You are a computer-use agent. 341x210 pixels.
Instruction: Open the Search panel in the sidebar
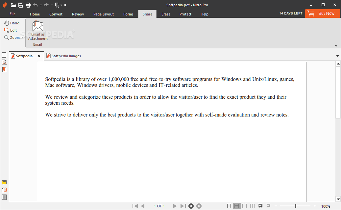(x=4, y=62)
